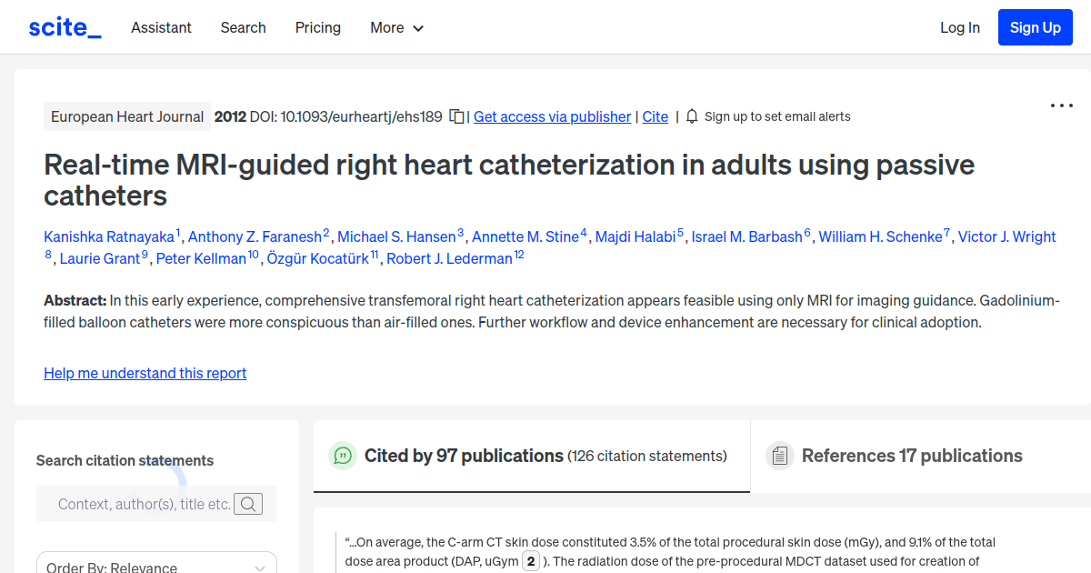Click the scite_ logo in the header

click(x=64, y=26)
